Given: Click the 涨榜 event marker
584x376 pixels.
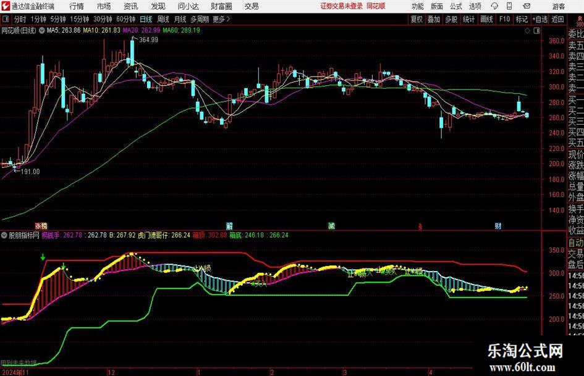Looking at the screenshot, I should [x=41, y=225].
